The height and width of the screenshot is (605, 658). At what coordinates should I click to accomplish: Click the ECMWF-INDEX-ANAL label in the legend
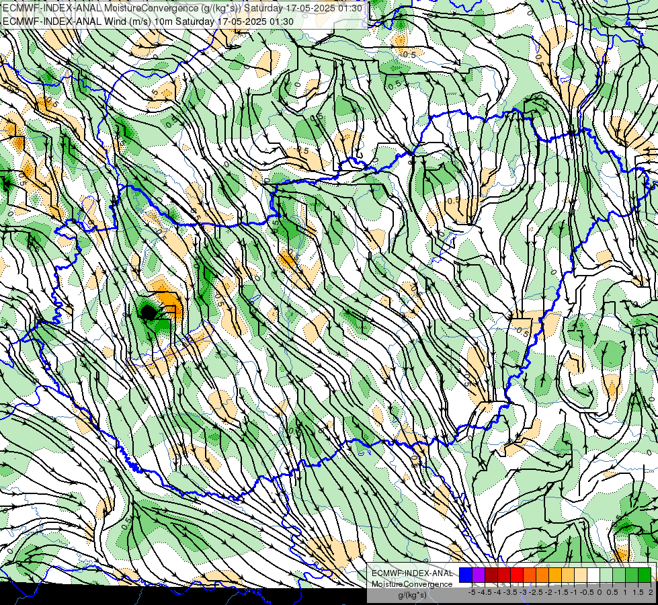coord(412,573)
